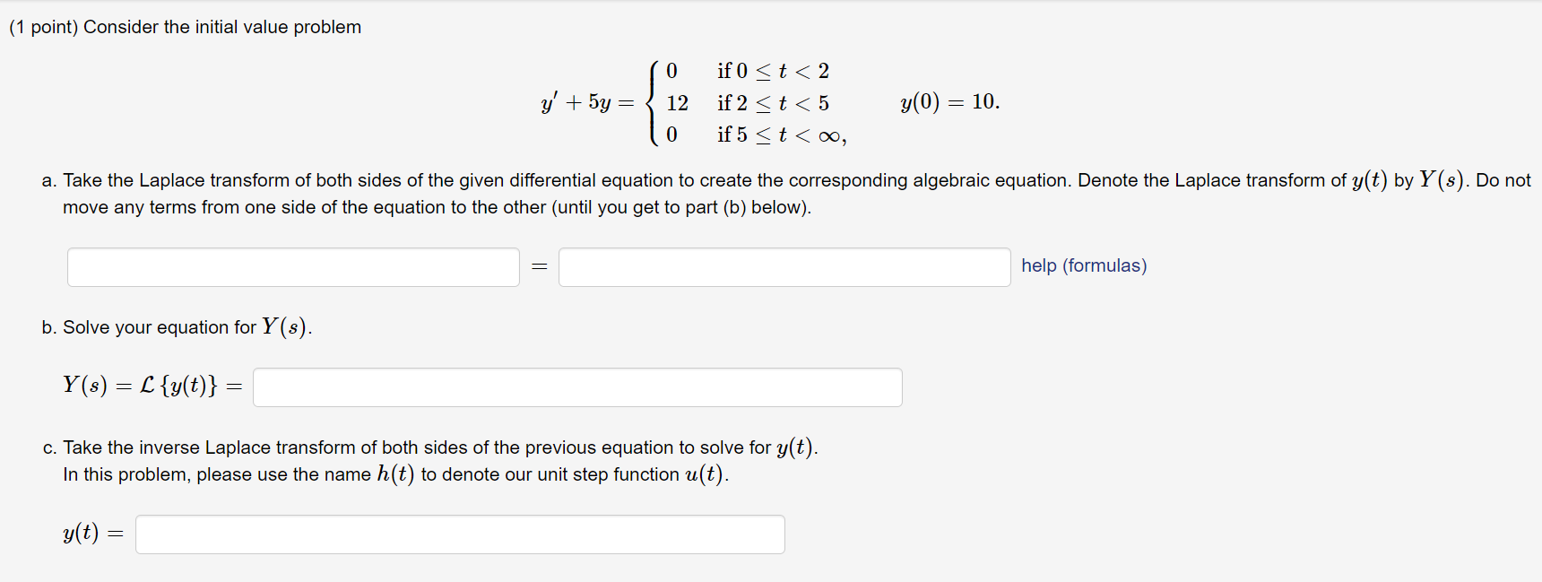1542x582 pixels.
Task: Click the 'Do not move any terms' sentence
Action: pyautogui.click(x=797, y=194)
